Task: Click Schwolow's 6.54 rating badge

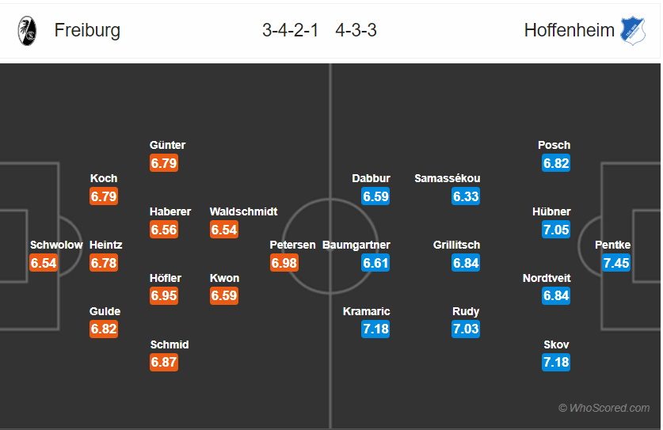Action: (44, 263)
